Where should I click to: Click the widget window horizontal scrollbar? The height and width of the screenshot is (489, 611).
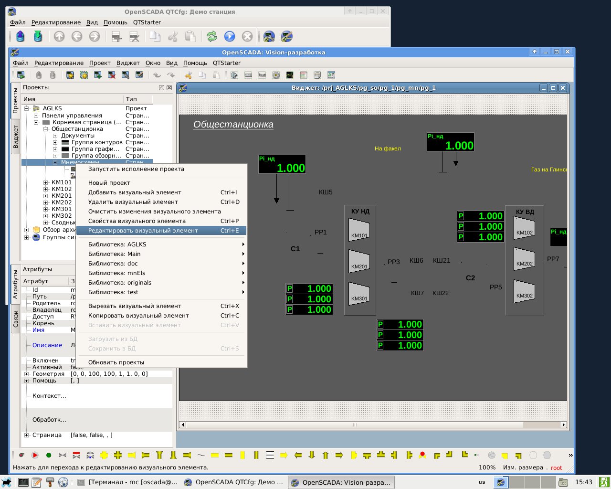[x=354, y=425]
